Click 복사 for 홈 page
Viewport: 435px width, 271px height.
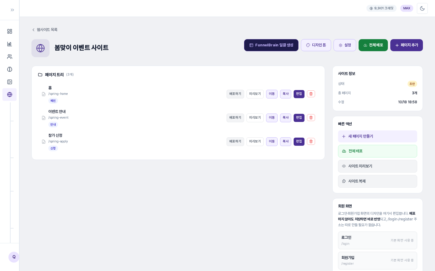click(285, 94)
